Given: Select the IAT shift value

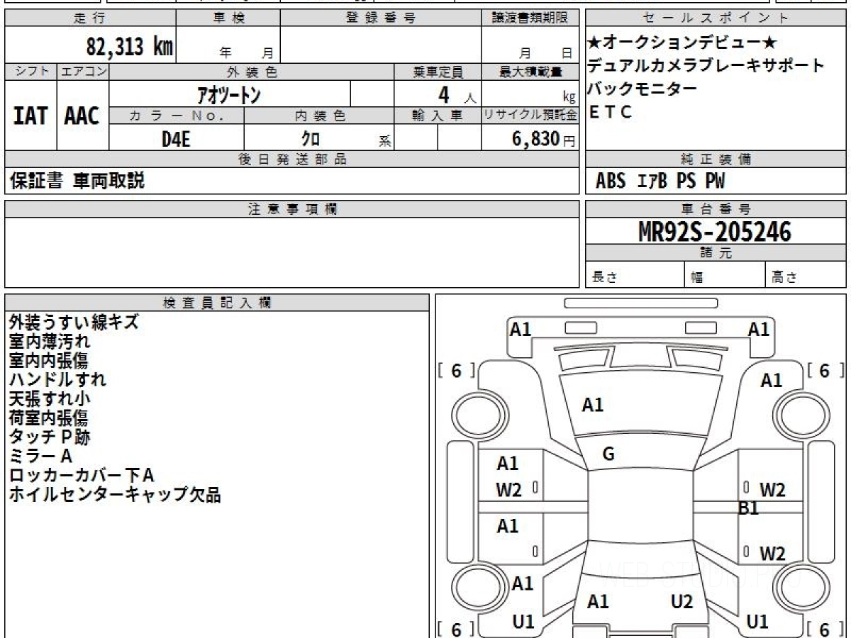Looking at the screenshot, I should 30,116.
